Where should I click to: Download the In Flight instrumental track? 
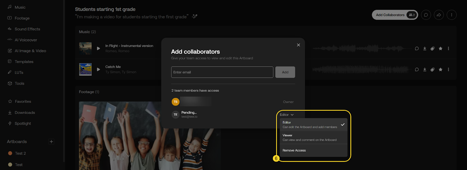coord(425,48)
